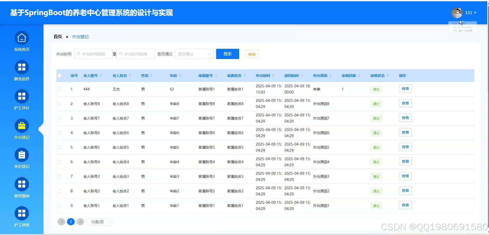Click the 外出登记 sidebar icon
The height and width of the screenshot is (235, 489).
[21, 129]
